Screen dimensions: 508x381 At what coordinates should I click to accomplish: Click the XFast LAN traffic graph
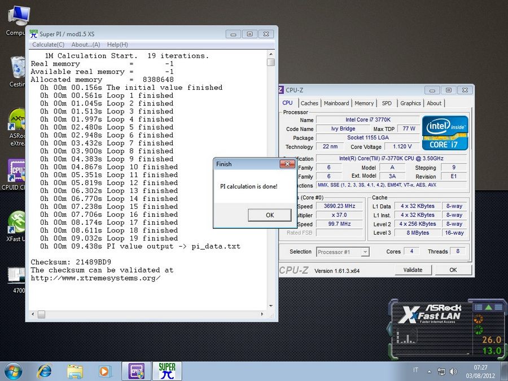click(406, 337)
